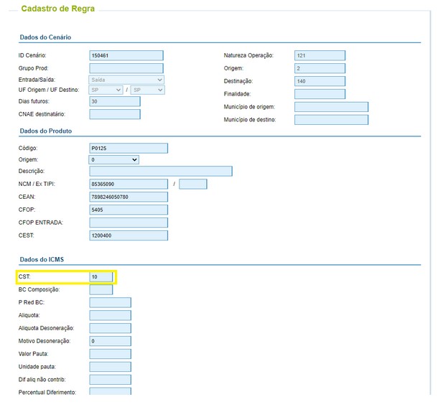This screenshot has height=407, width=443.
Task: Click the CFOP field with 5405
Action: [129, 210]
